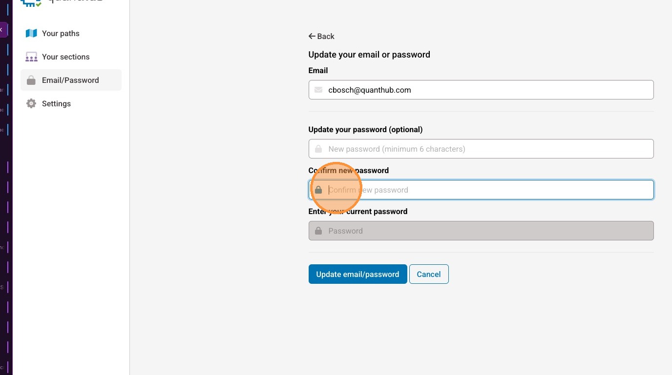Focus the New password input field
This screenshot has height=375, width=672.
pos(488,149)
